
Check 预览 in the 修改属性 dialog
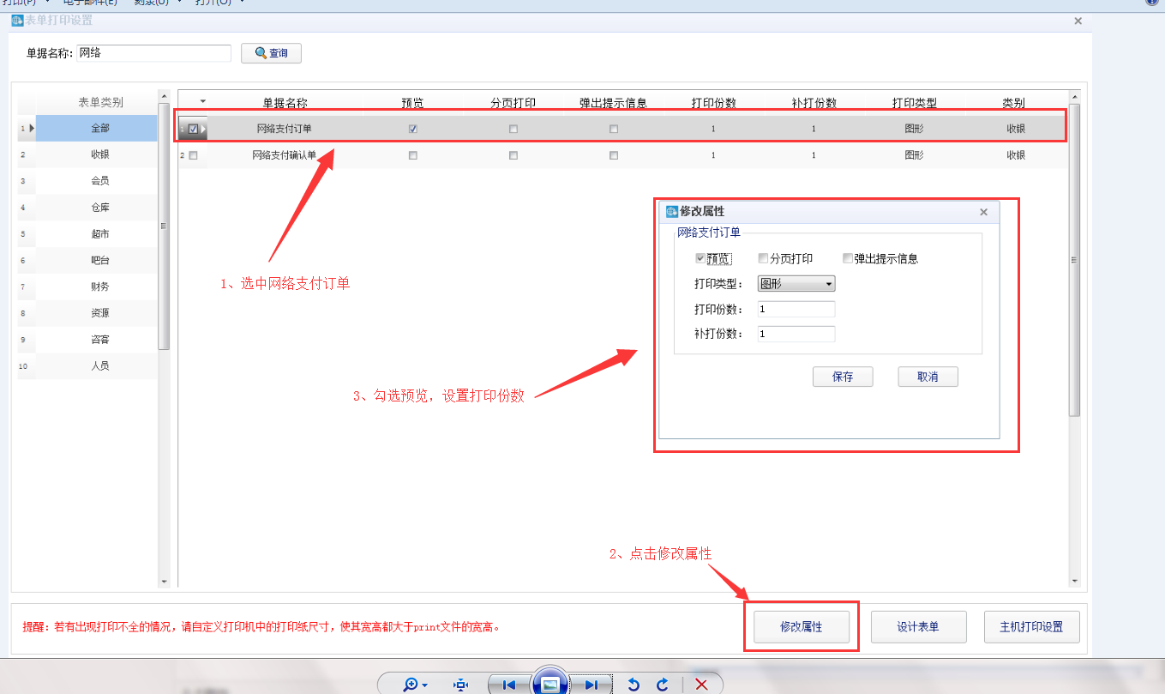(x=701, y=258)
